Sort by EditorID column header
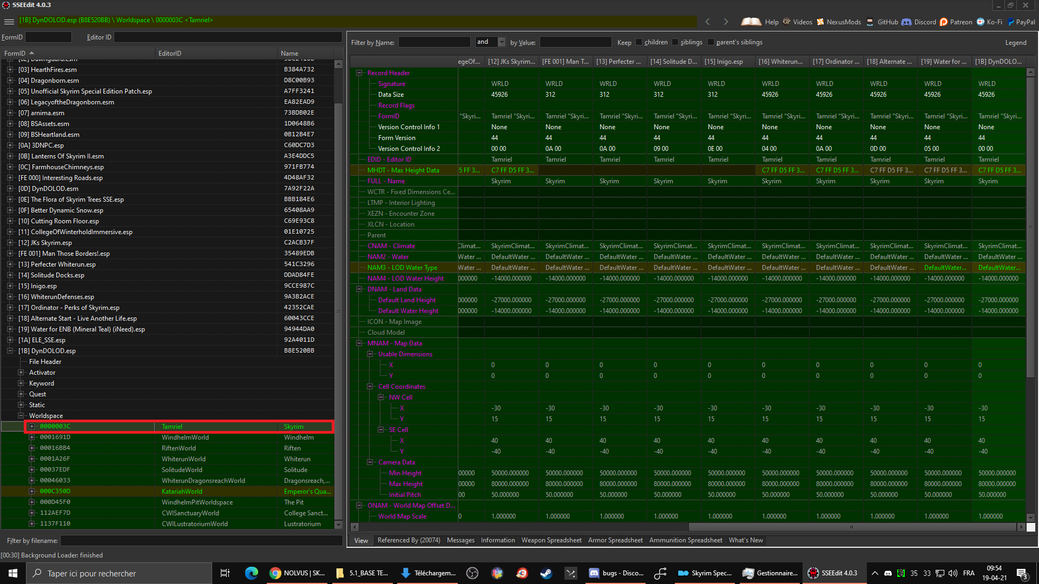Screen dimensions: 1039x584 (x=216, y=54)
